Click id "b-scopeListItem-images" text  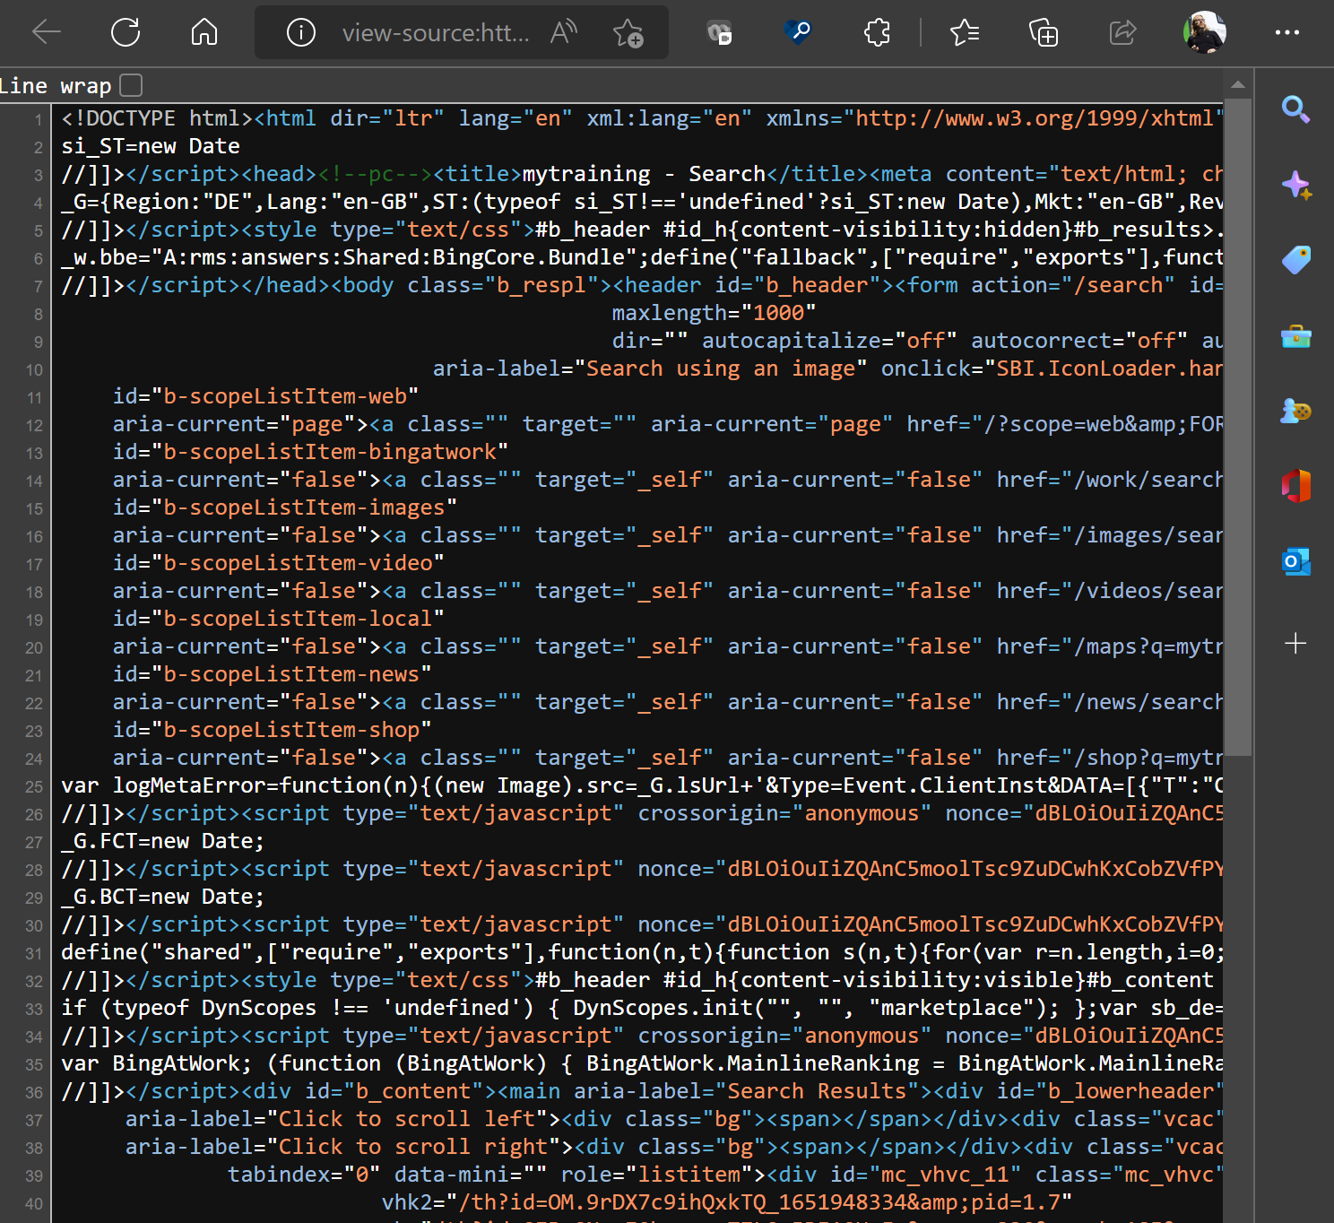[304, 507]
